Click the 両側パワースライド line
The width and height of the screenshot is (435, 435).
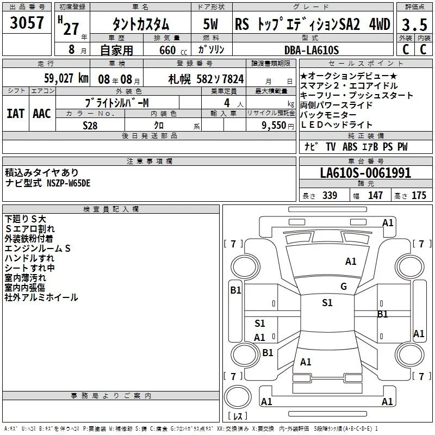tap(336, 105)
